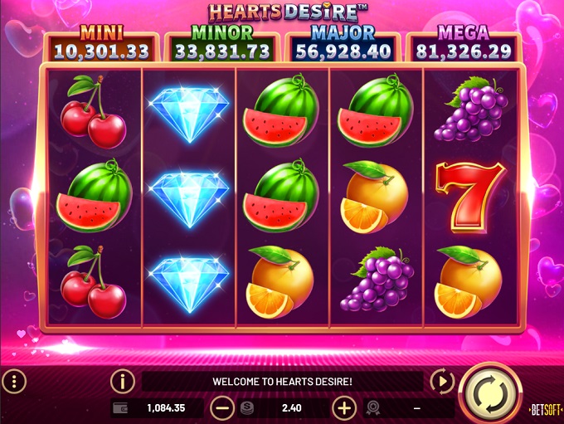Select the Minor jackpot panel
564x424 pixels.
coord(222,44)
